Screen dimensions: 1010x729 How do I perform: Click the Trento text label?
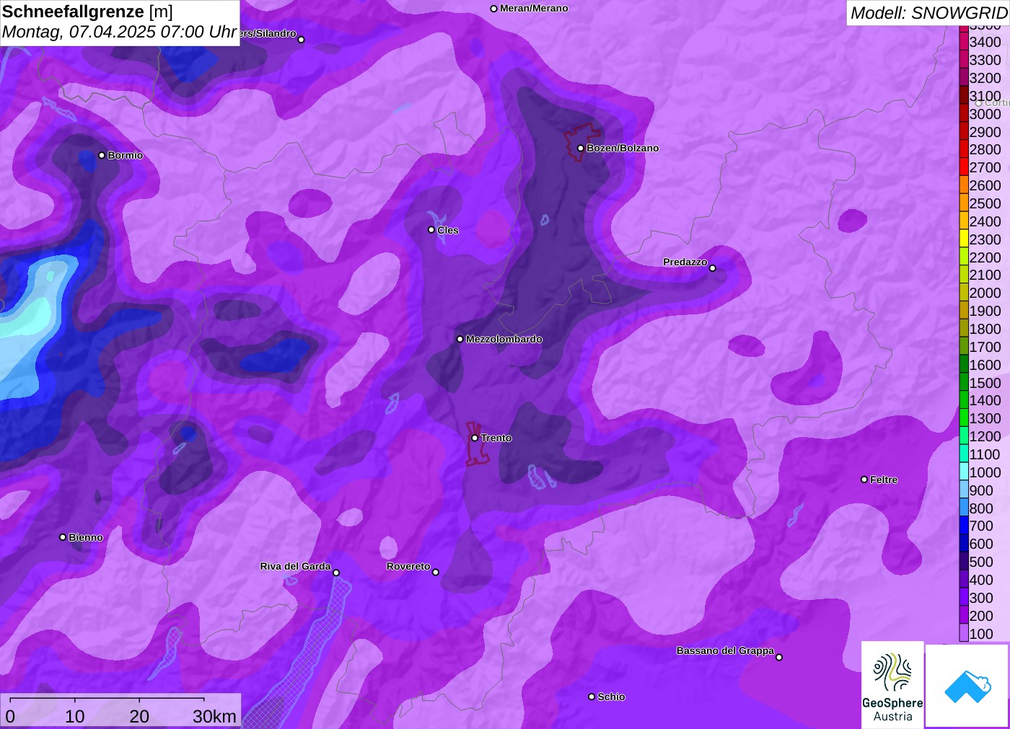(496, 438)
